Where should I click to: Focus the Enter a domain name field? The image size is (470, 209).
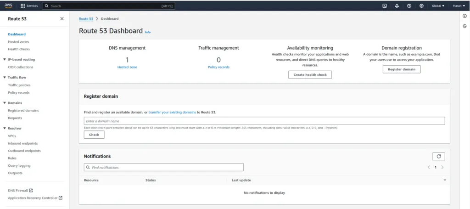[264, 121]
